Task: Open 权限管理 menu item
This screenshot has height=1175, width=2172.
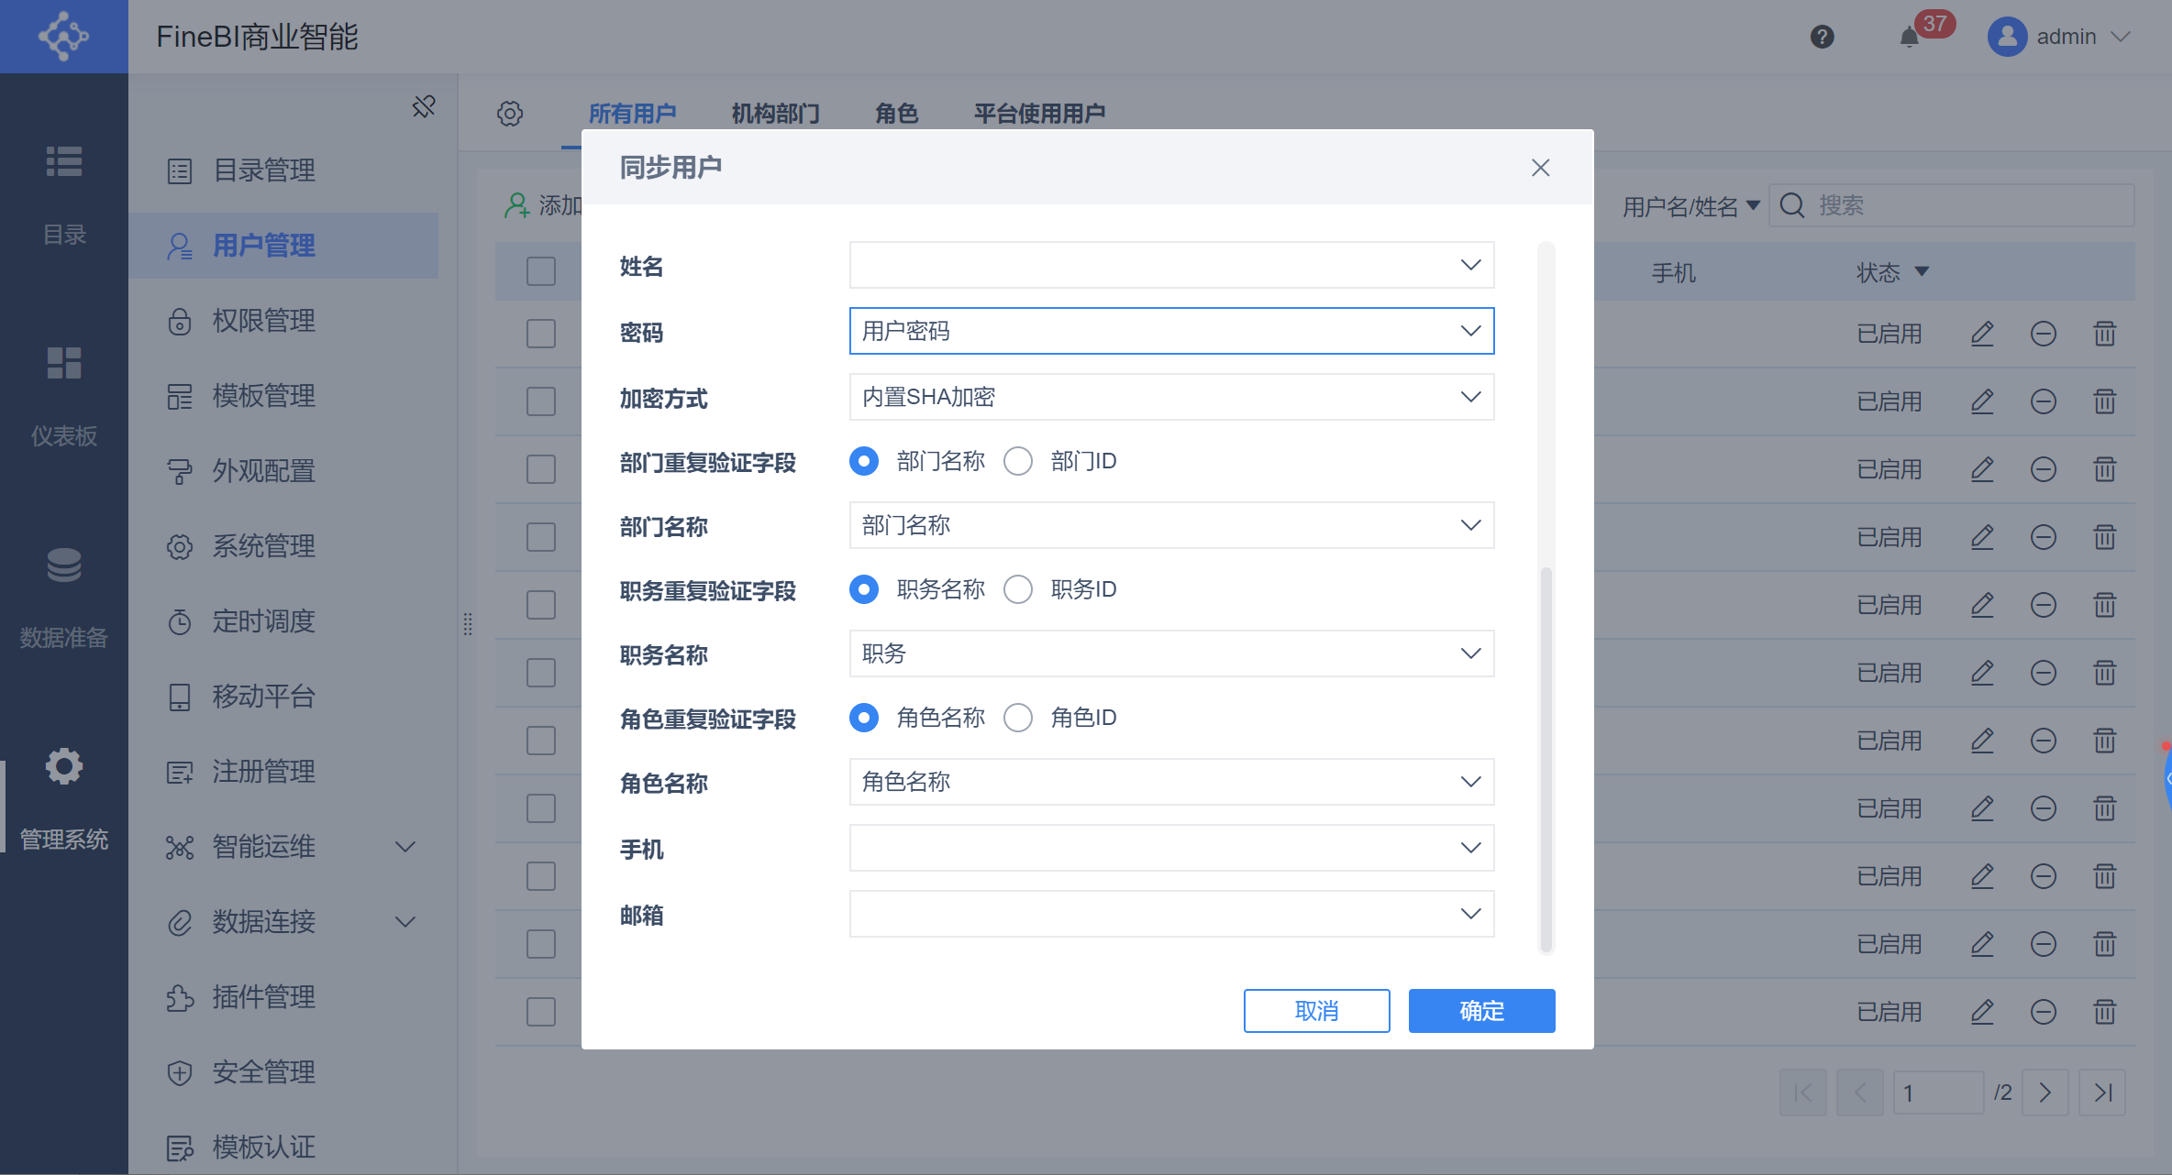Action: point(263,321)
